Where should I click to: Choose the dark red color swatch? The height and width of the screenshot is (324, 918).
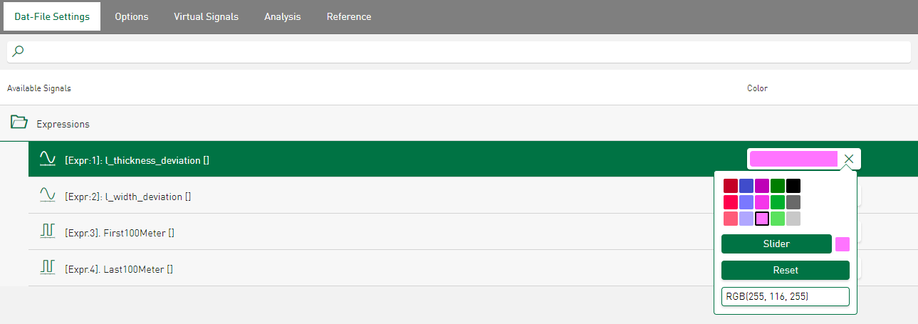pos(731,186)
